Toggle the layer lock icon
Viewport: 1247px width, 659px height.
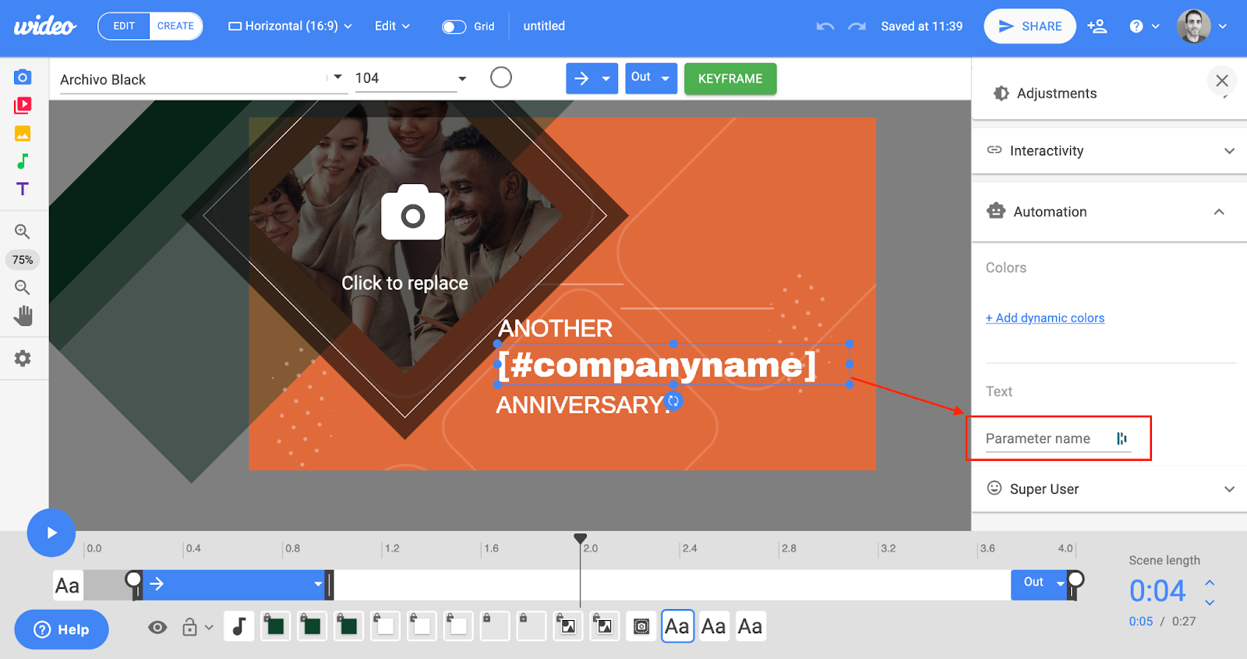coord(189,627)
